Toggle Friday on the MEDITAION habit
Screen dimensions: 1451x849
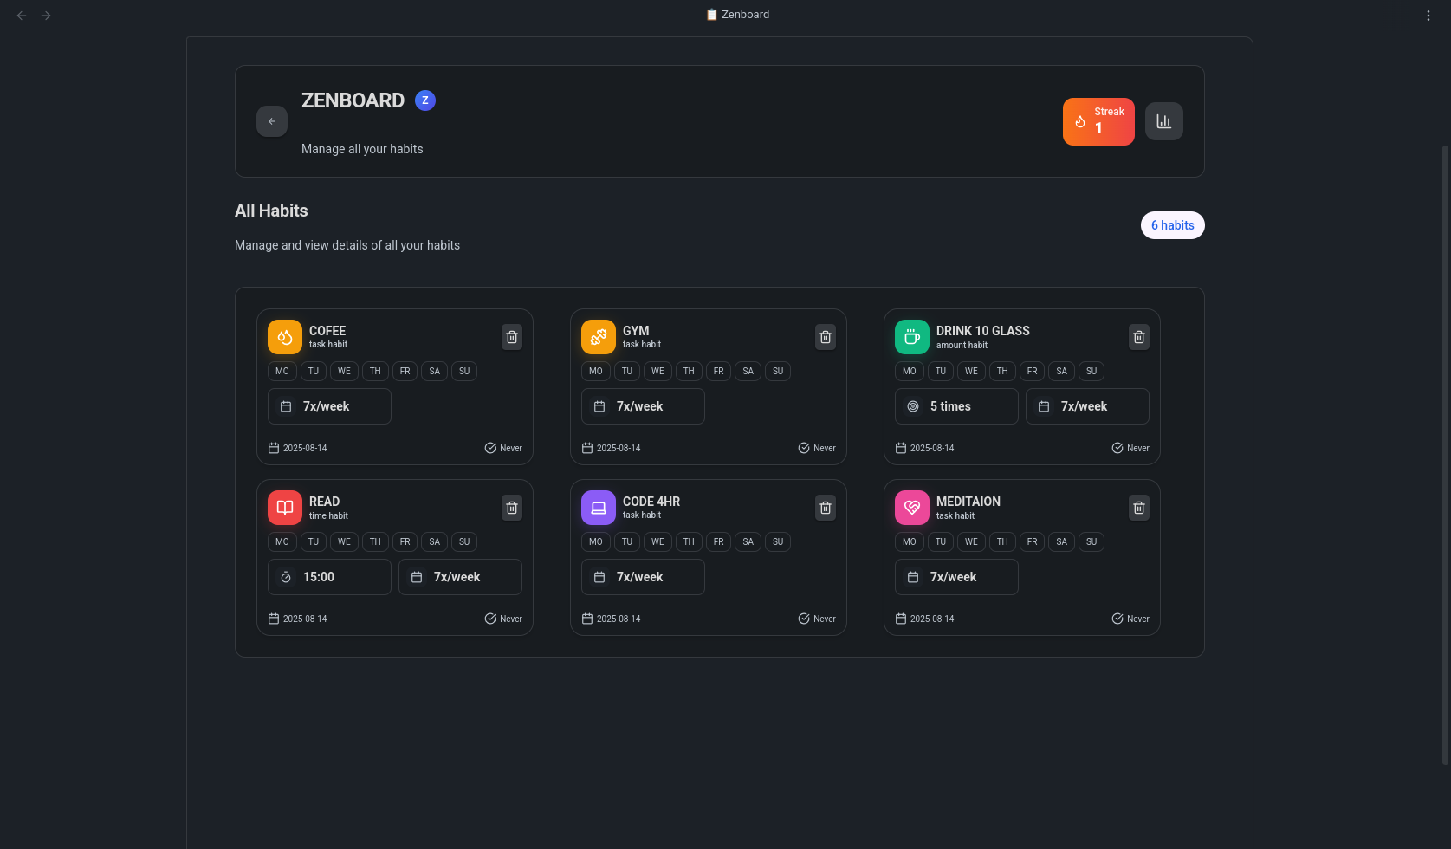click(1032, 541)
